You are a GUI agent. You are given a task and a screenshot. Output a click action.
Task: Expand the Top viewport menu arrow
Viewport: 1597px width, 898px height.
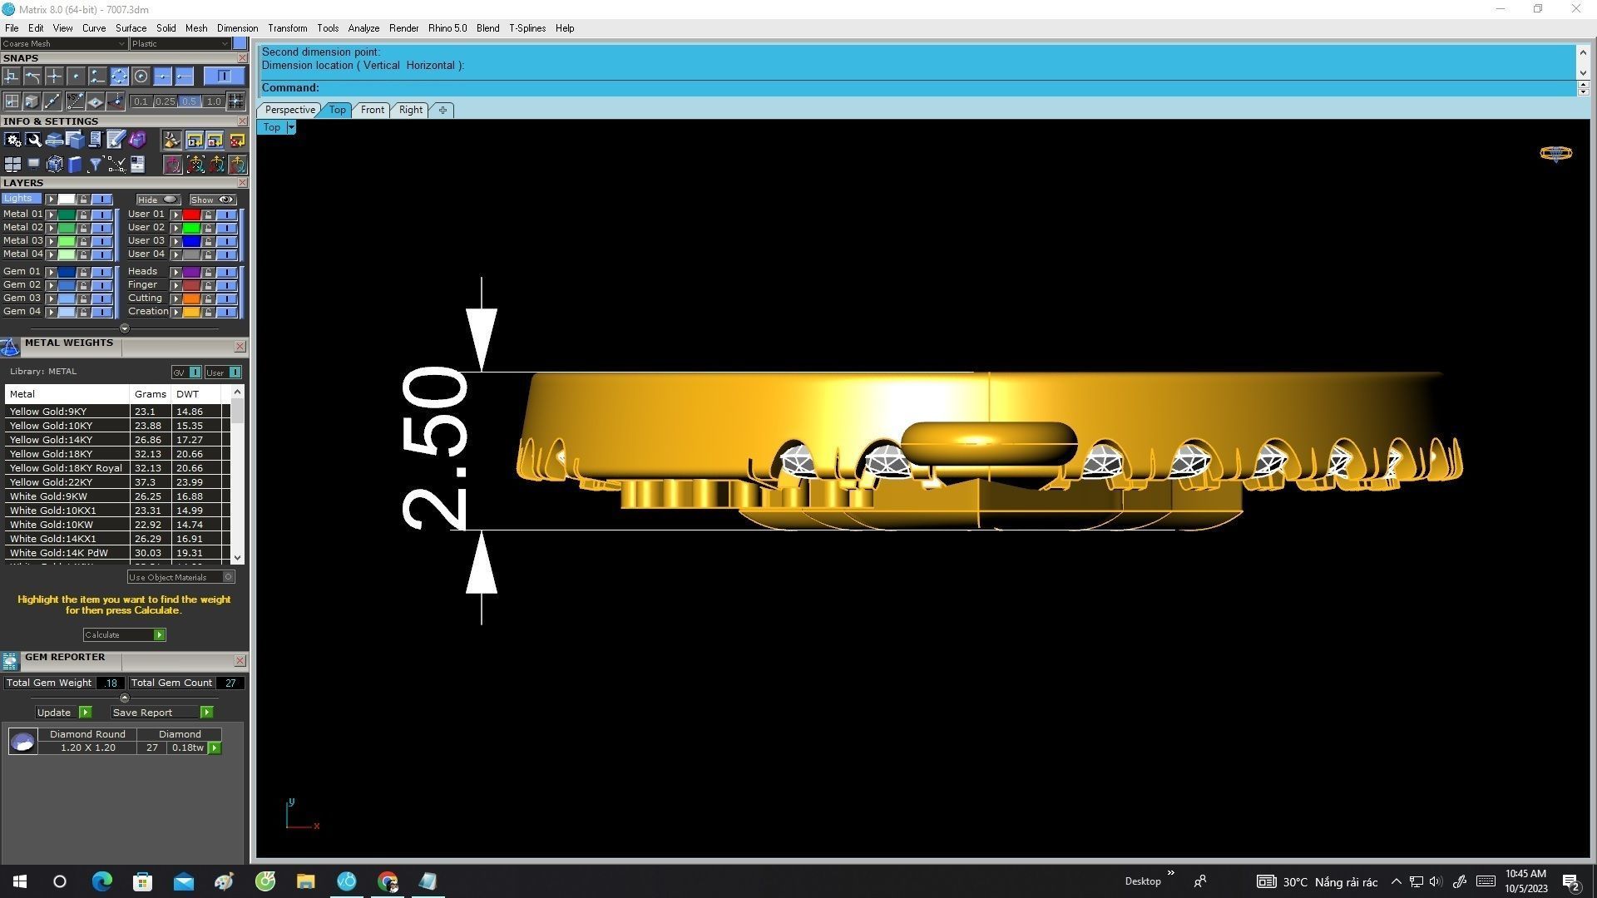pos(291,127)
